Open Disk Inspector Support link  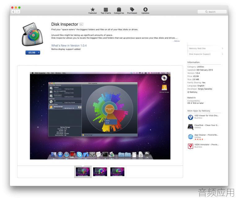[x=200, y=54]
